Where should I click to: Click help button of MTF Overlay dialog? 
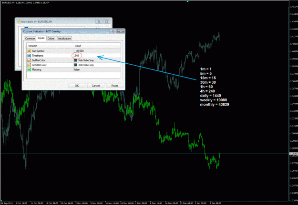point(113,31)
